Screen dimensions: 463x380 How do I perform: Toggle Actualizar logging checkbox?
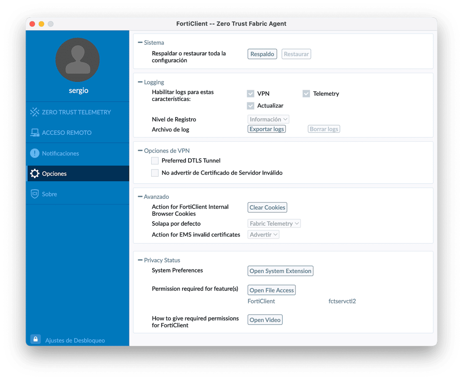click(251, 105)
